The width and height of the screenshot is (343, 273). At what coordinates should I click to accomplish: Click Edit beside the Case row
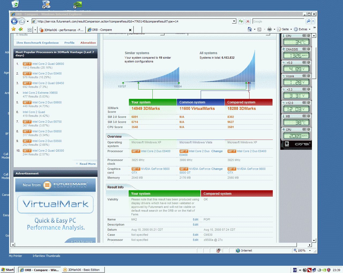tap(196, 235)
